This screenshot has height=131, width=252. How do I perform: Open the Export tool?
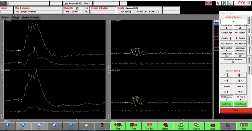[197, 126]
